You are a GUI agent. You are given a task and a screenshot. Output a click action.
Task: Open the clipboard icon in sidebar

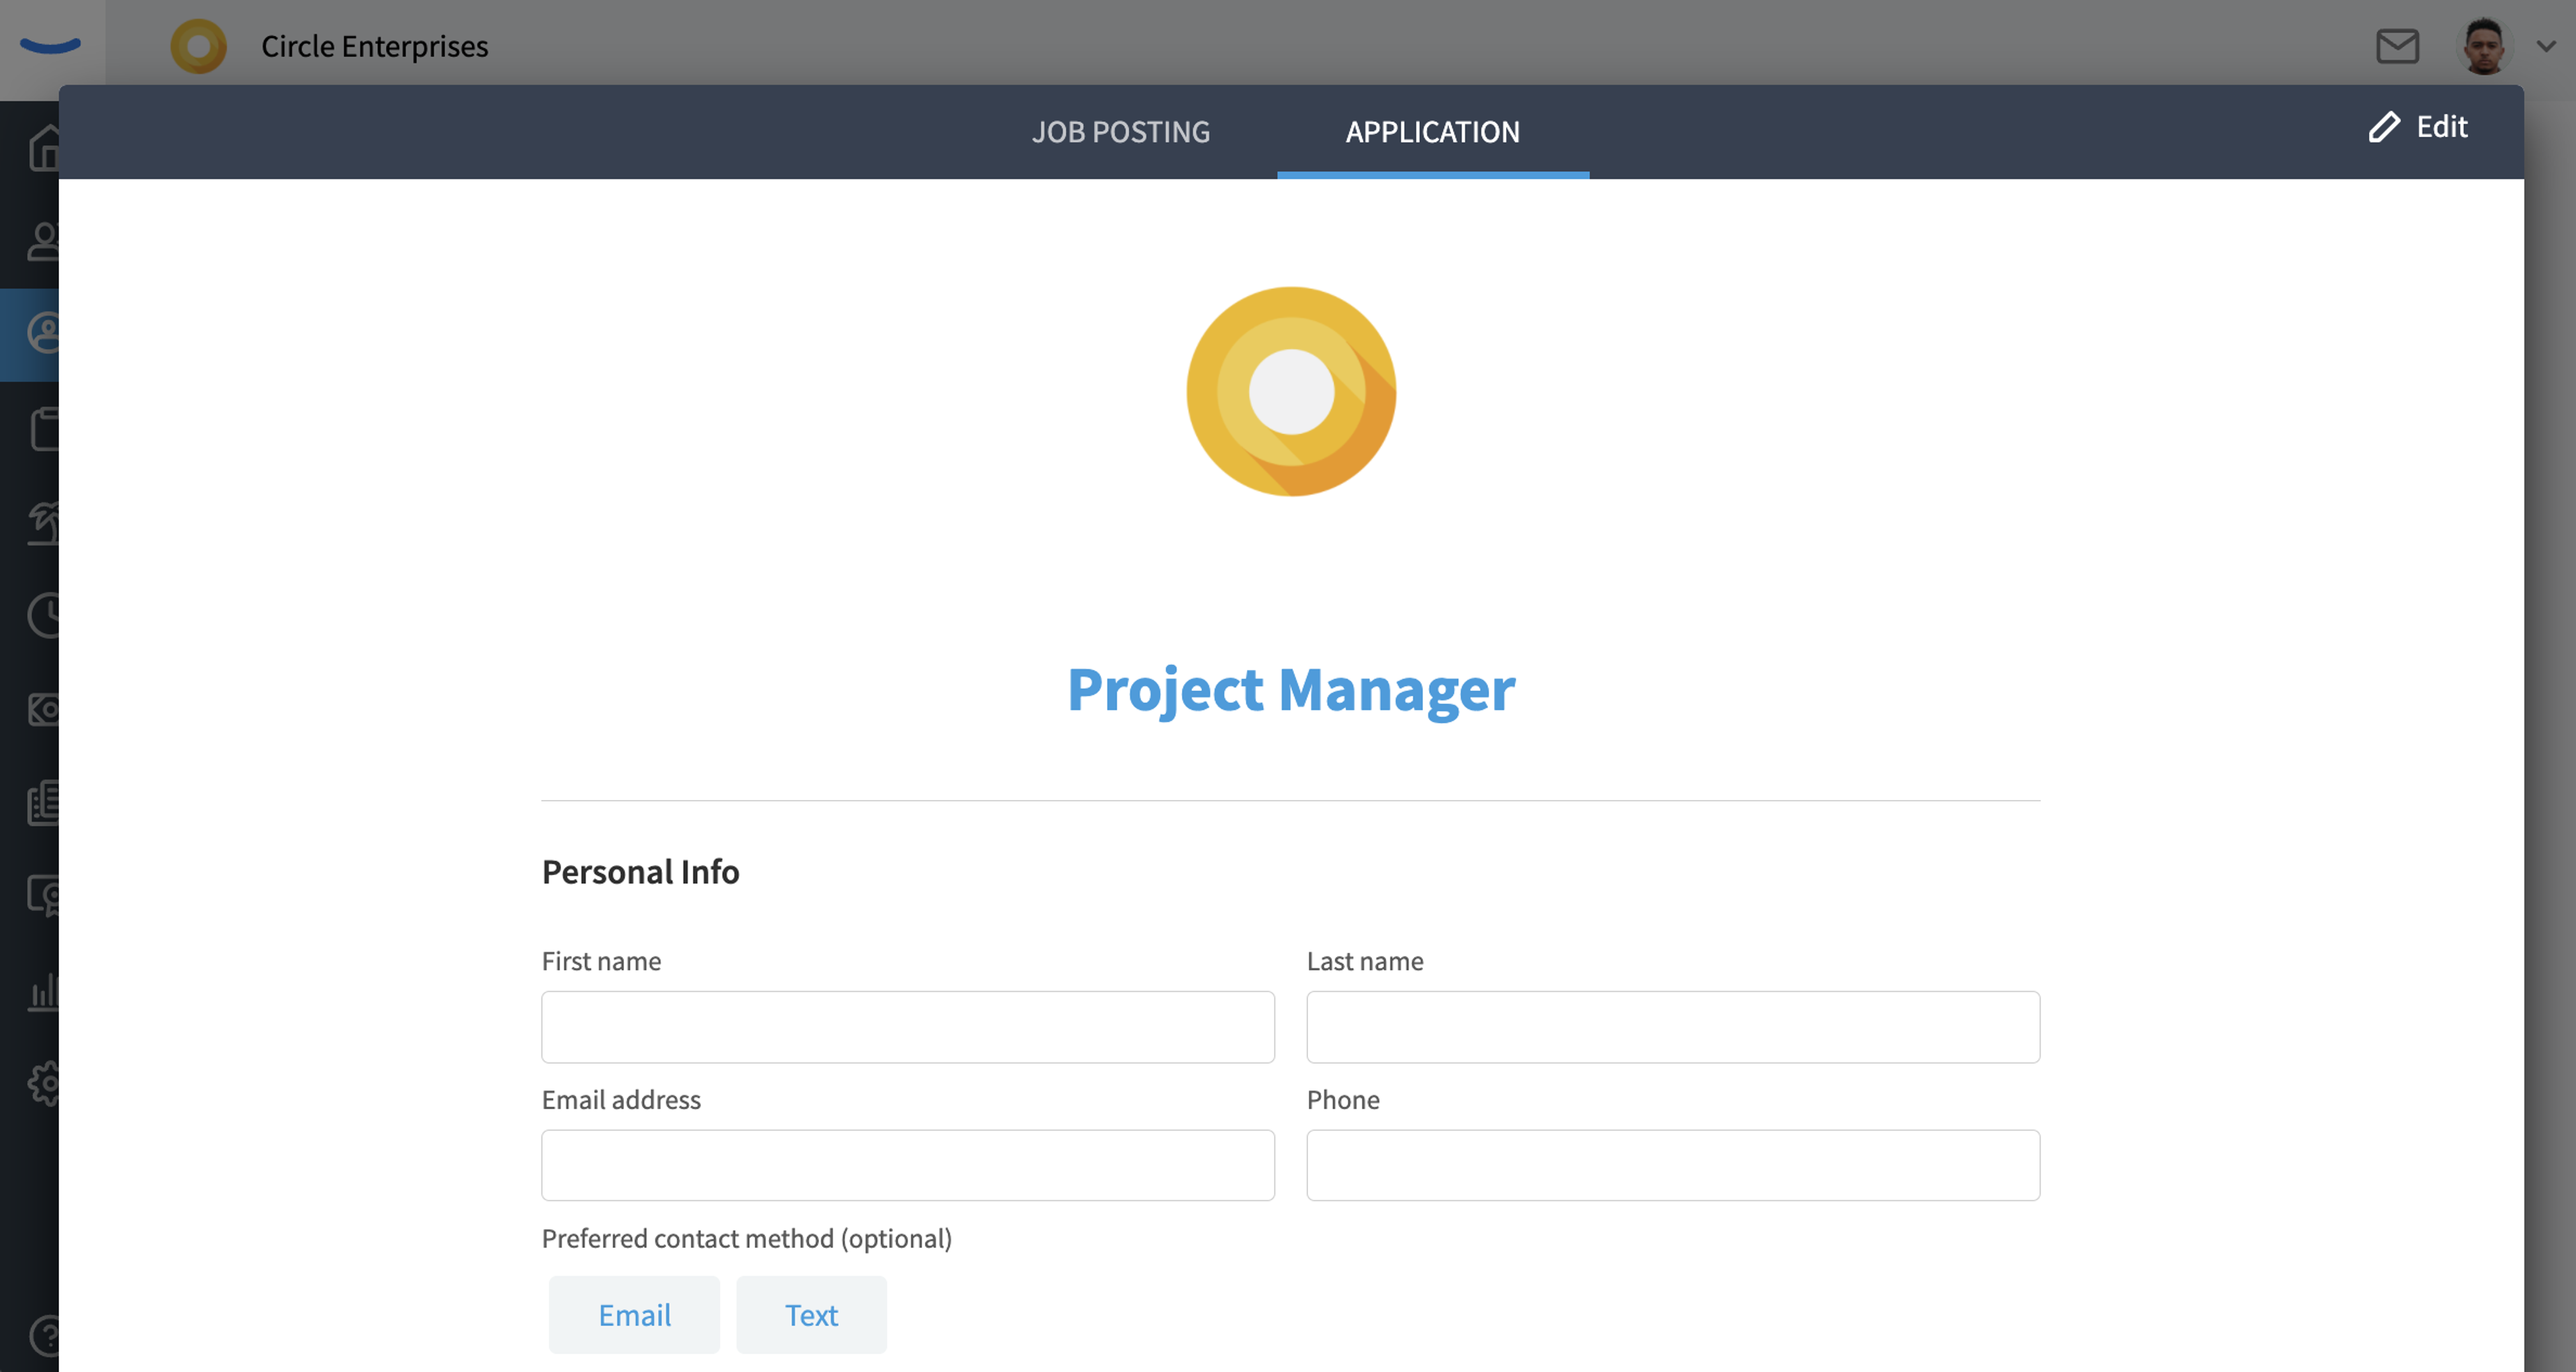44,428
